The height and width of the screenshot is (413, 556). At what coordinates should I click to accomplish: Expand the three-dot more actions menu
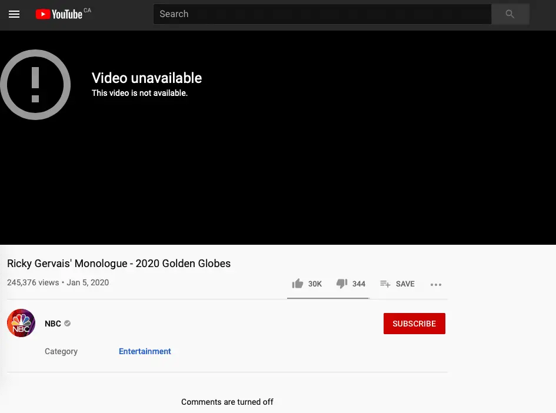click(x=435, y=285)
